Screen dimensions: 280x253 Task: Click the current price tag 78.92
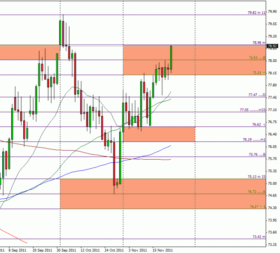(272, 46)
